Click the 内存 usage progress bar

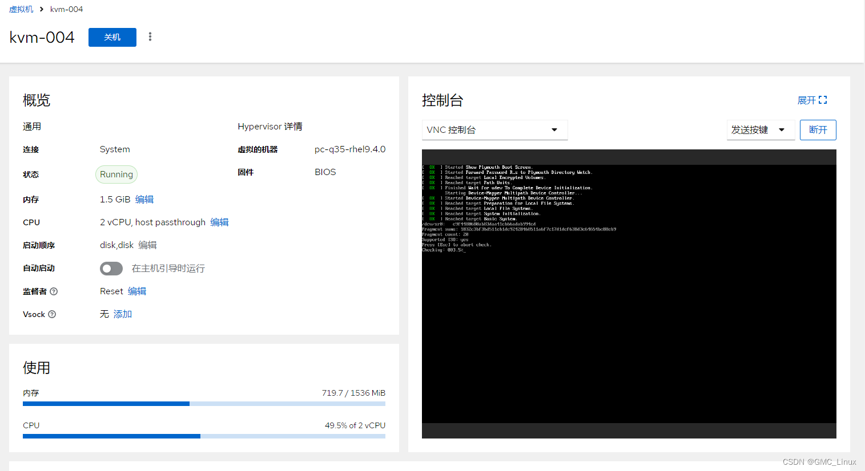[204, 403]
